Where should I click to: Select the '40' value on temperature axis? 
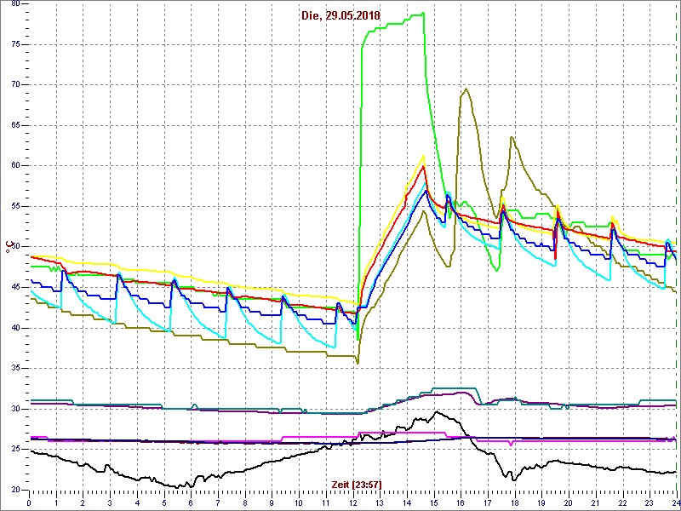click(14, 328)
